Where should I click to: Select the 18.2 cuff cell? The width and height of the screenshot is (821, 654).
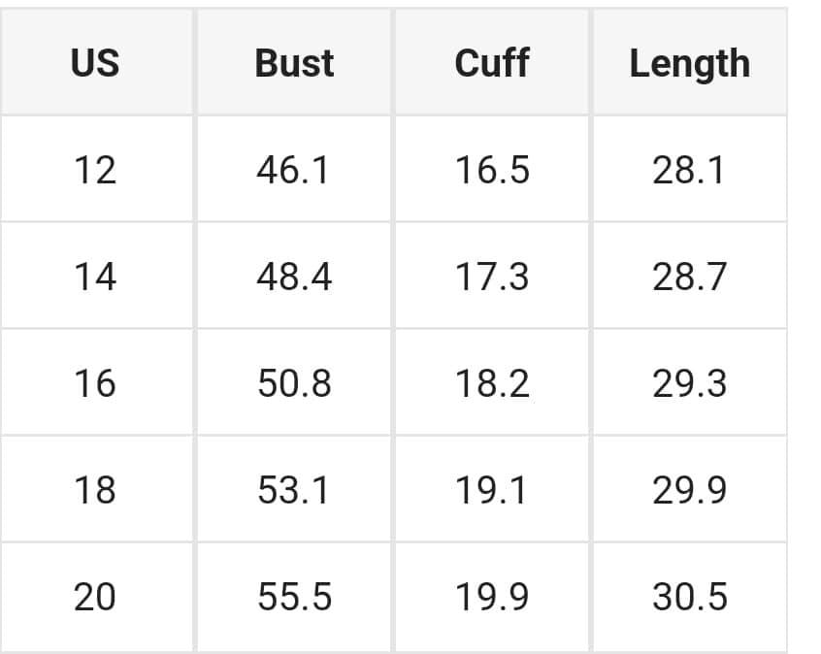[x=492, y=383]
